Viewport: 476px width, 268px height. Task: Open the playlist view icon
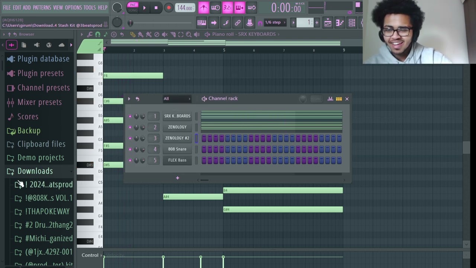click(x=328, y=23)
